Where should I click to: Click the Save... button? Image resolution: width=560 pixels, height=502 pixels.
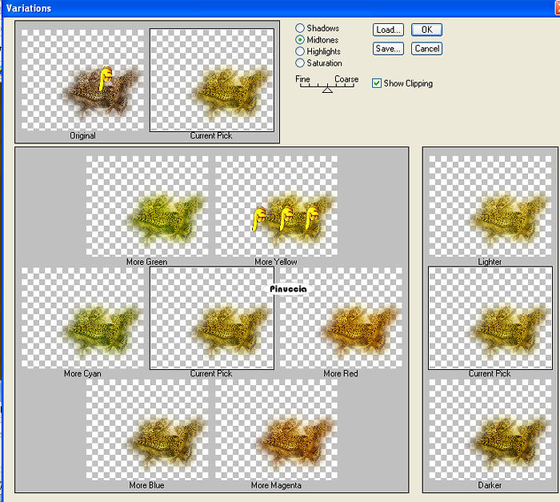click(x=388, y=49)
